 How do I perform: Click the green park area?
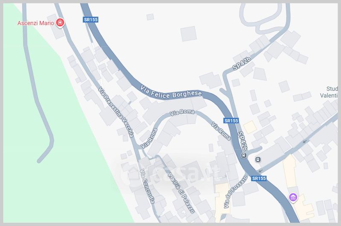pyautogui.click(x=55, y=130)
